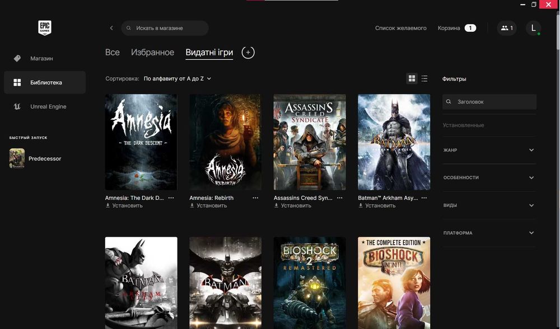
Task: Switch to the Все tab
Action: tap(113, 53)
